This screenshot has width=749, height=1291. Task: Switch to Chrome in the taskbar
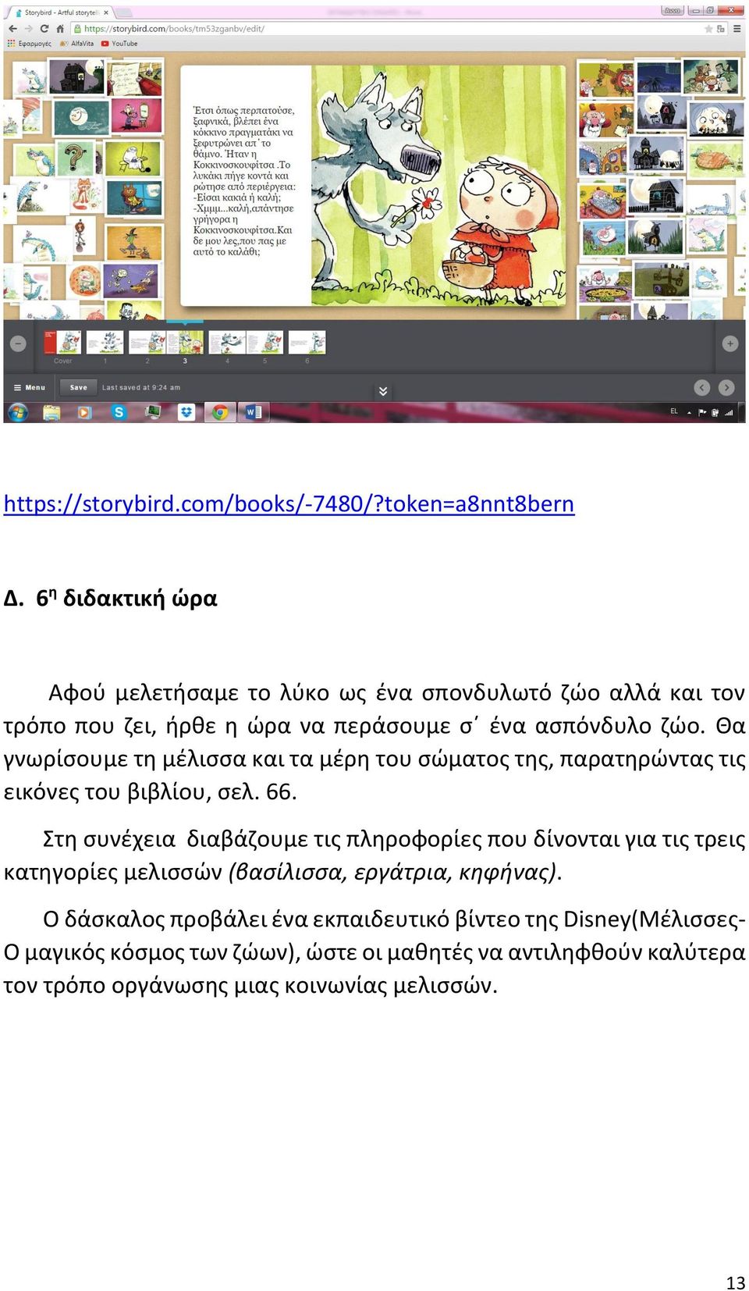[220, 412]
